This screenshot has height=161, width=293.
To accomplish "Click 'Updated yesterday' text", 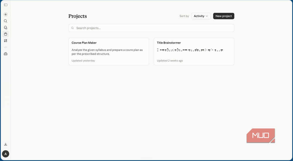I will tap(83, 61).
